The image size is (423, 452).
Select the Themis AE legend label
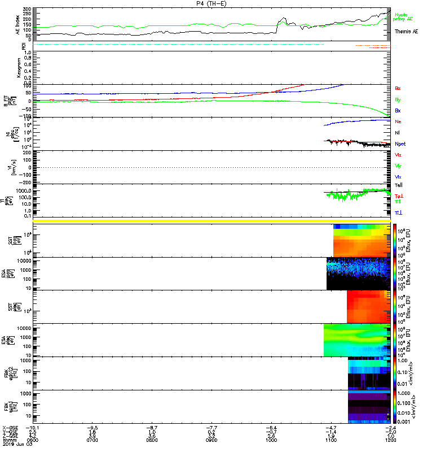pos(406,32)
